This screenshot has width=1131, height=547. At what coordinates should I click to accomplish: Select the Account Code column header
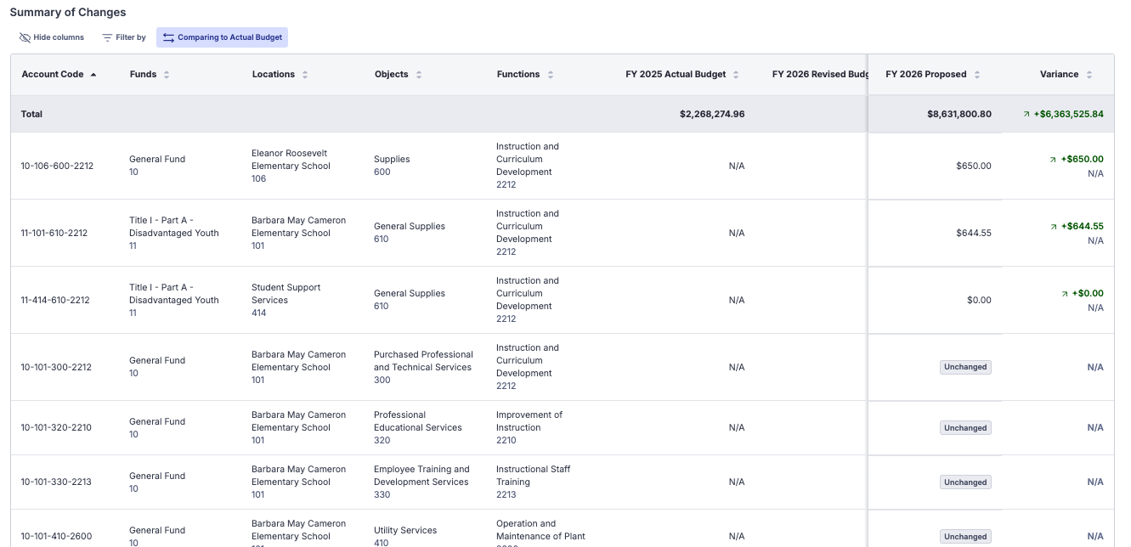point(53,75)
